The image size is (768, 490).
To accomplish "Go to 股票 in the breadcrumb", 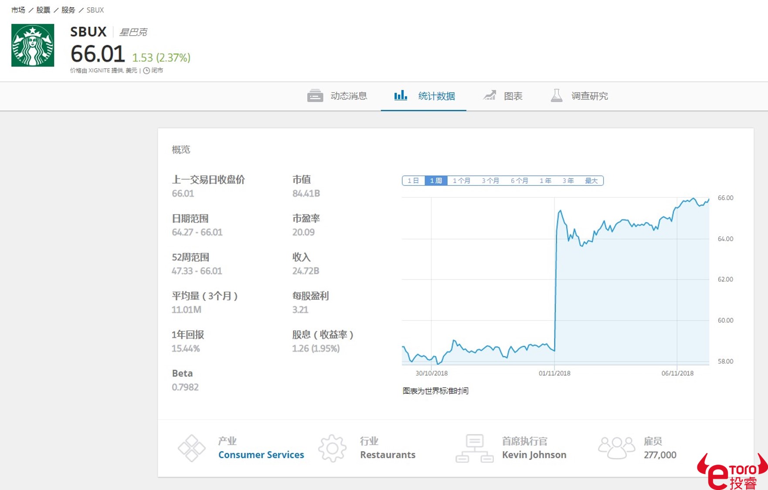I will (x=43, y=10).
